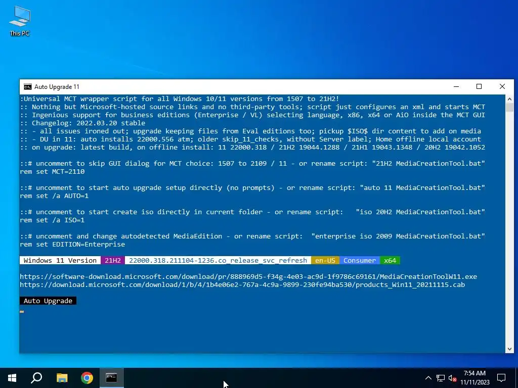The height and width of the screenshot is (388, 518).
Task: Click the white 'Windows 11 Version' label
Action: [x=60, y=260]
